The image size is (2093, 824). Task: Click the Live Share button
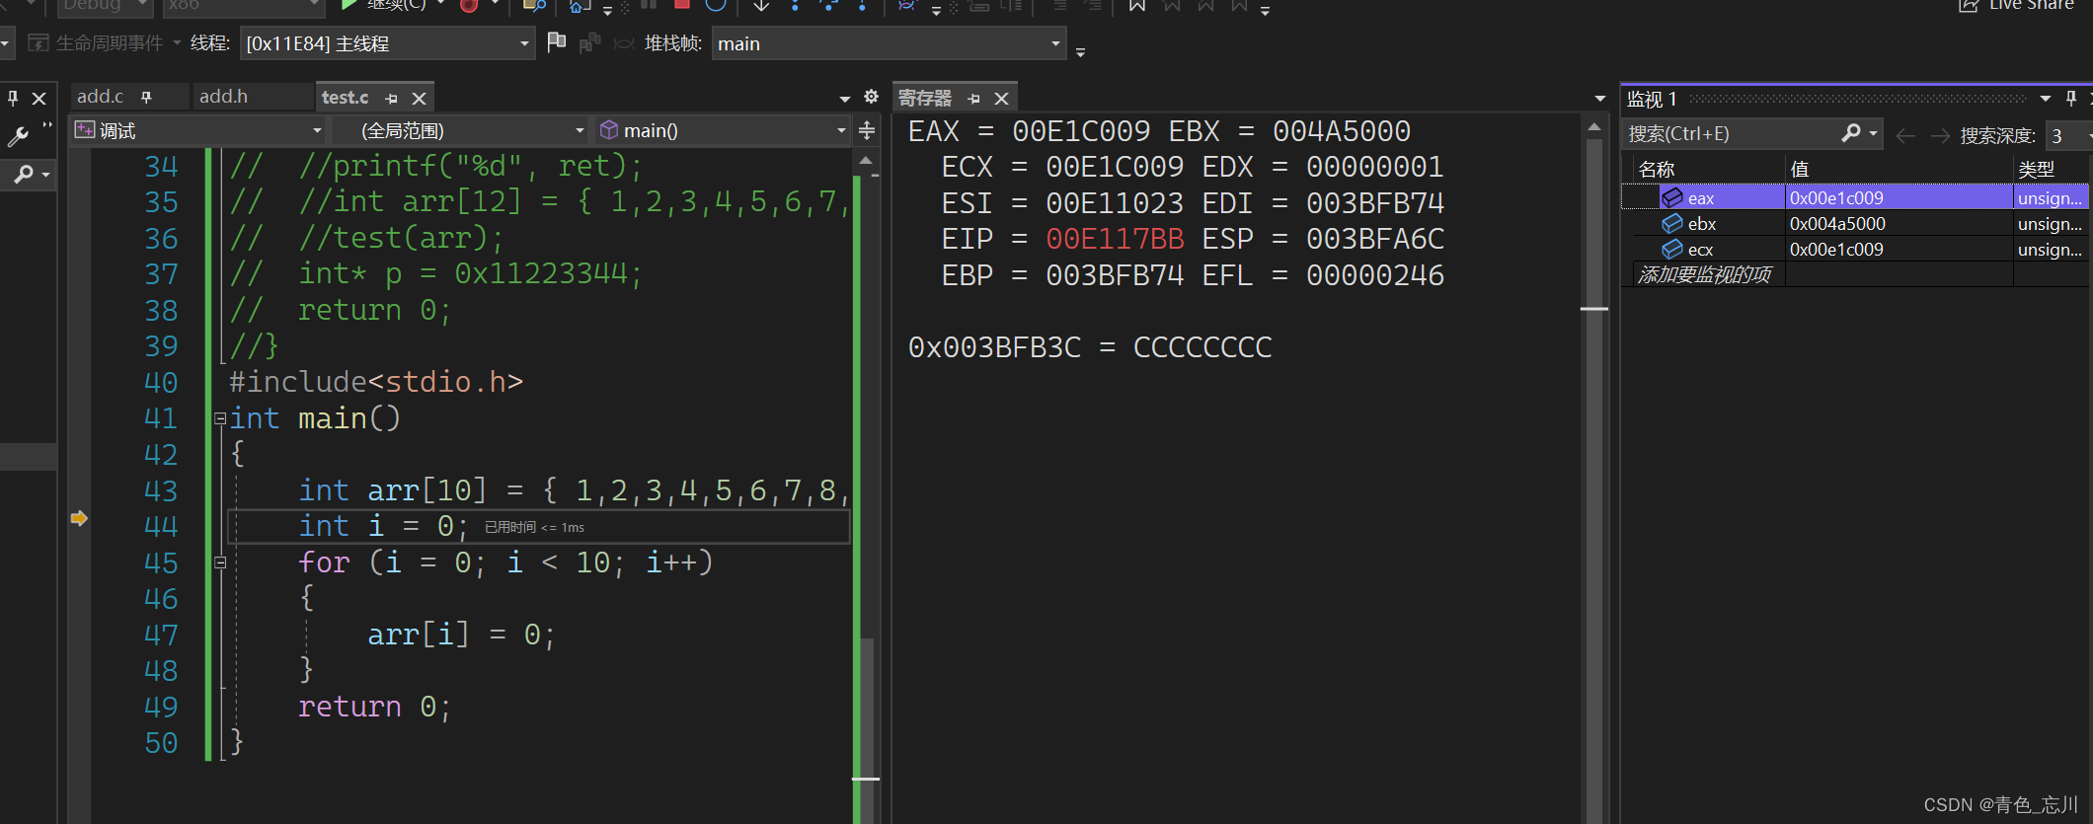[x=2016, y=5]
